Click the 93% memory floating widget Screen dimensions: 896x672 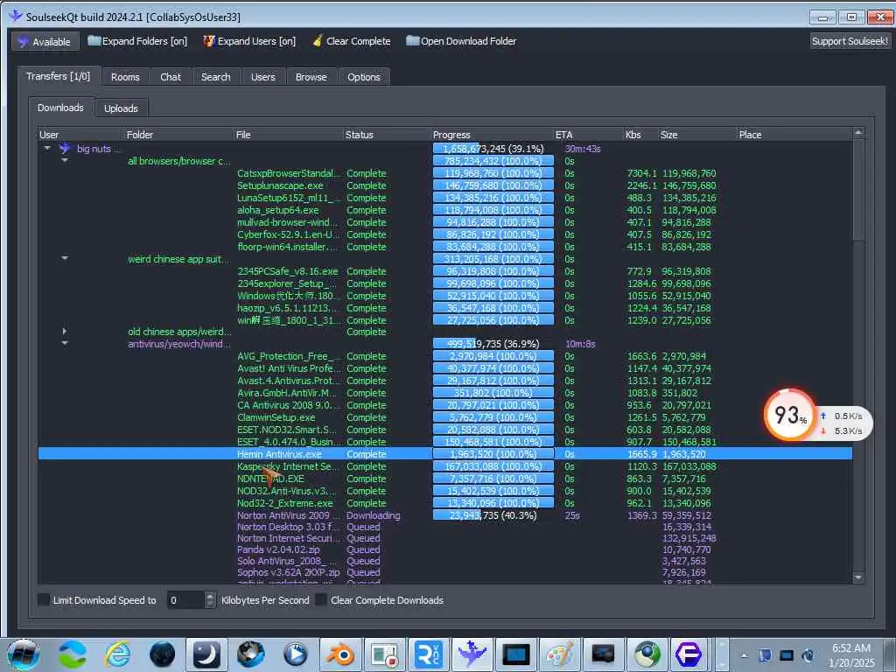click(790, 416)
